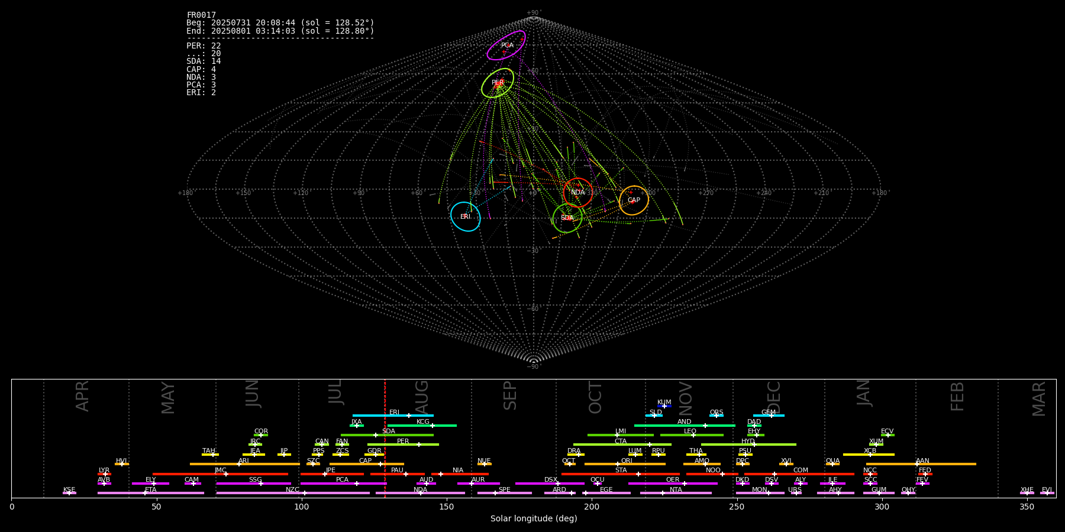Click the cyan ERI bar in timeline
The height and width of the screenshot is (532, 1065).
tap(393, 416)
